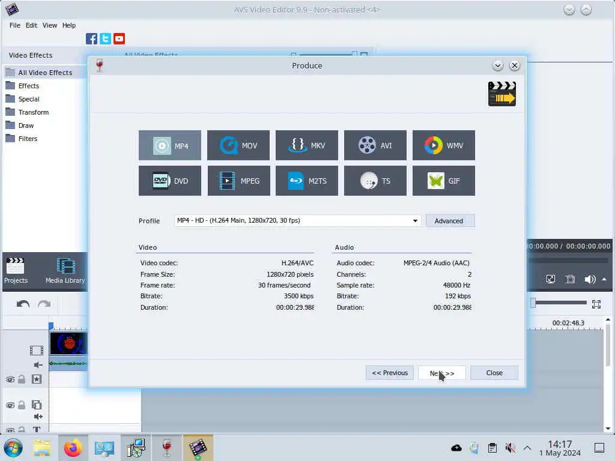This screenshot has width=615, height=461.
Task: Open the View menu
Action: click(50, 25)
